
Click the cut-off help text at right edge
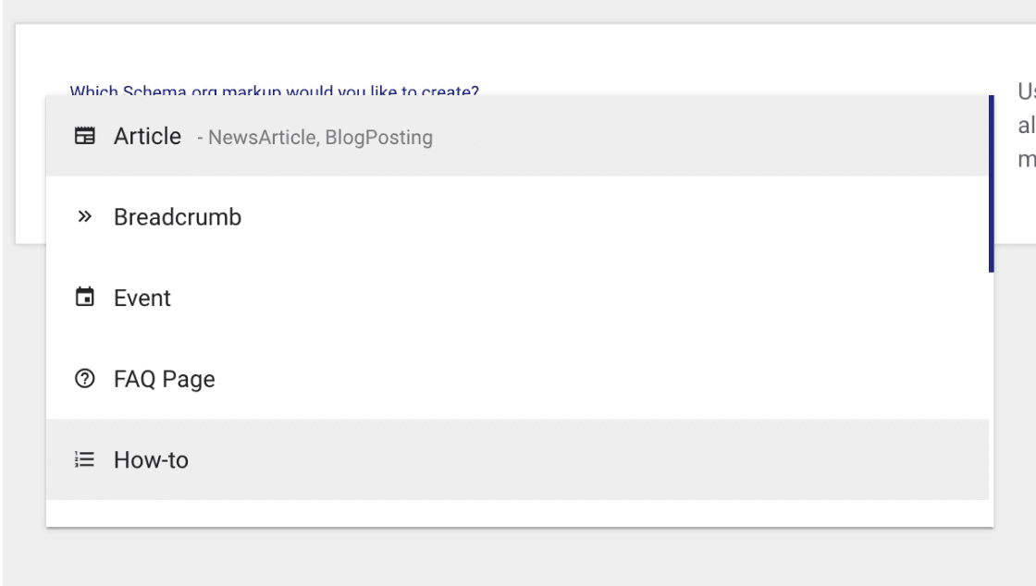1025,126
